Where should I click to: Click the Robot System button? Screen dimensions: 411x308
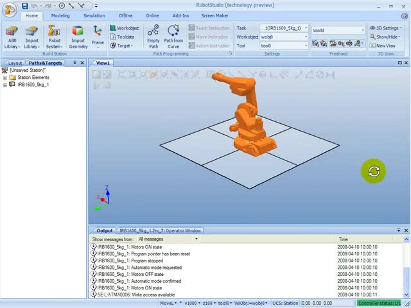pos(54,37)
